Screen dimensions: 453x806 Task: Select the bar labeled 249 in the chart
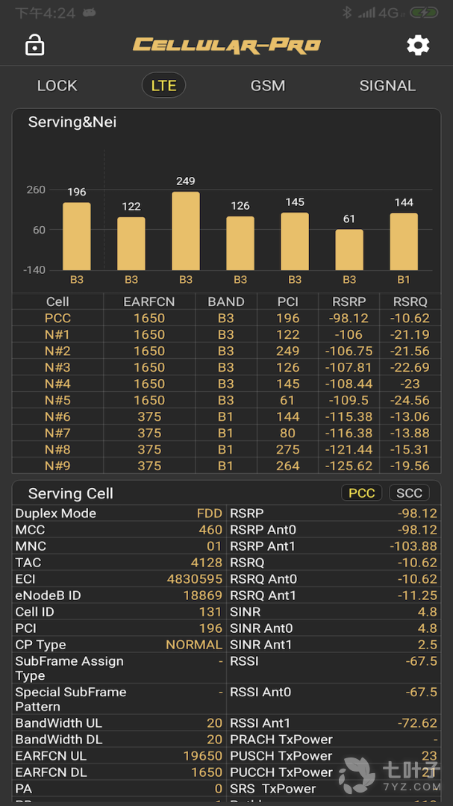pos(186,231)
